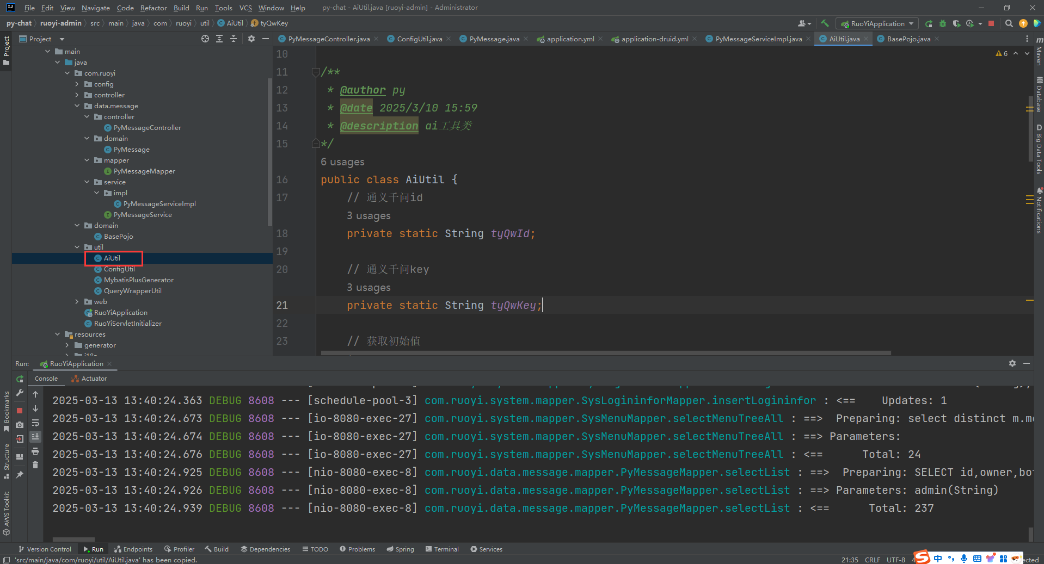Click the down arrow in console toolbar

(x=35, y=408)
